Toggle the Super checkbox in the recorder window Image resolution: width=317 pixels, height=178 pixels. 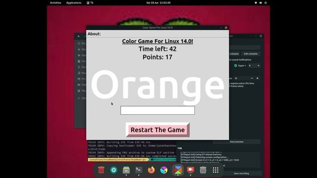(236, 66)
